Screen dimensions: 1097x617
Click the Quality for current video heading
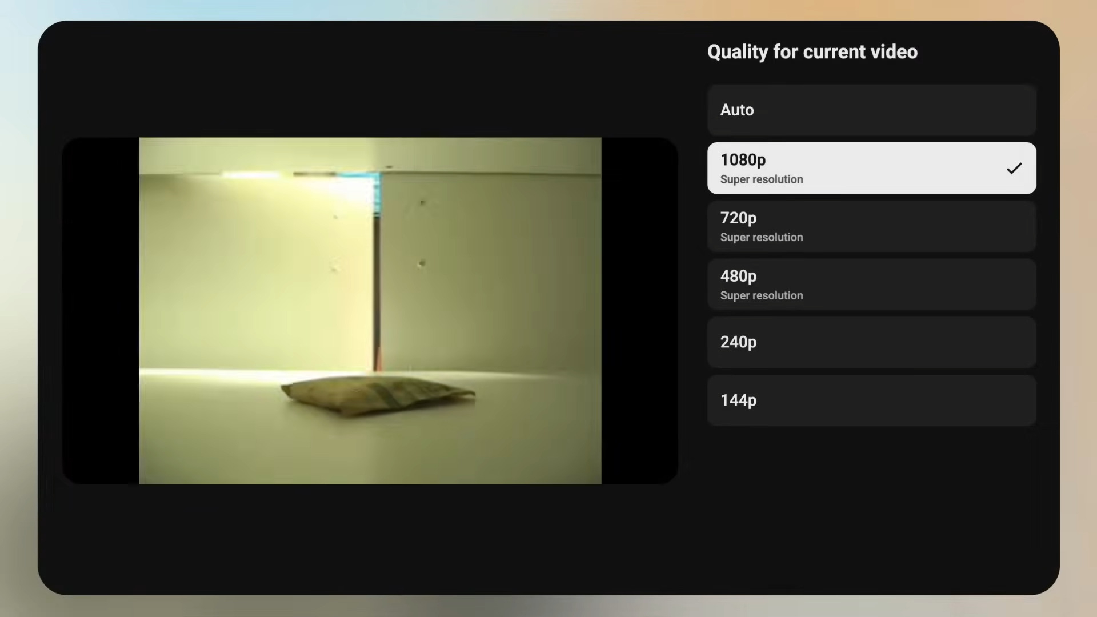[x=812, y=51]
